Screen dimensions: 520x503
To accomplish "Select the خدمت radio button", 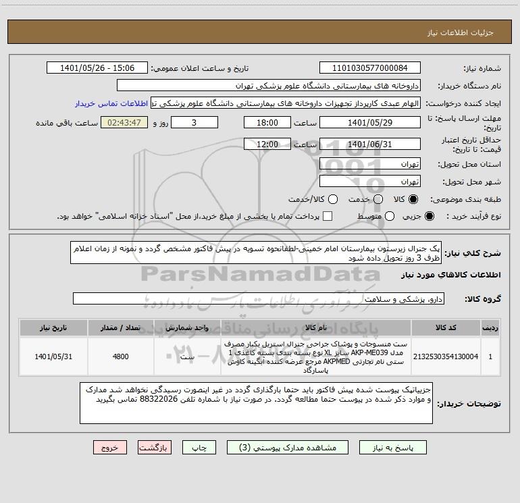I will [x=378, y=199].
